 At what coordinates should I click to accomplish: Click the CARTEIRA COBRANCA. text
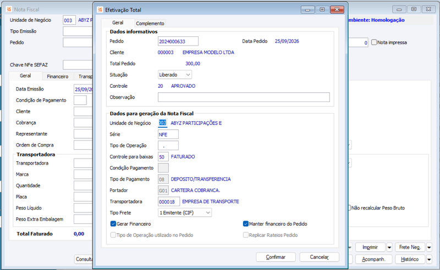(x=196, y=190)
